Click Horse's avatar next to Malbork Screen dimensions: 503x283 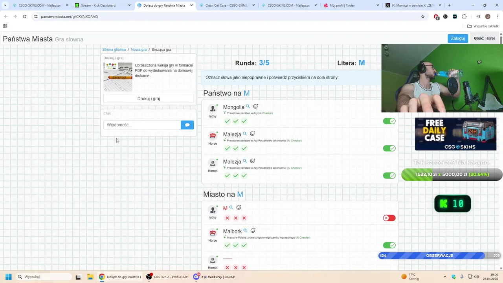click(213, 233)
